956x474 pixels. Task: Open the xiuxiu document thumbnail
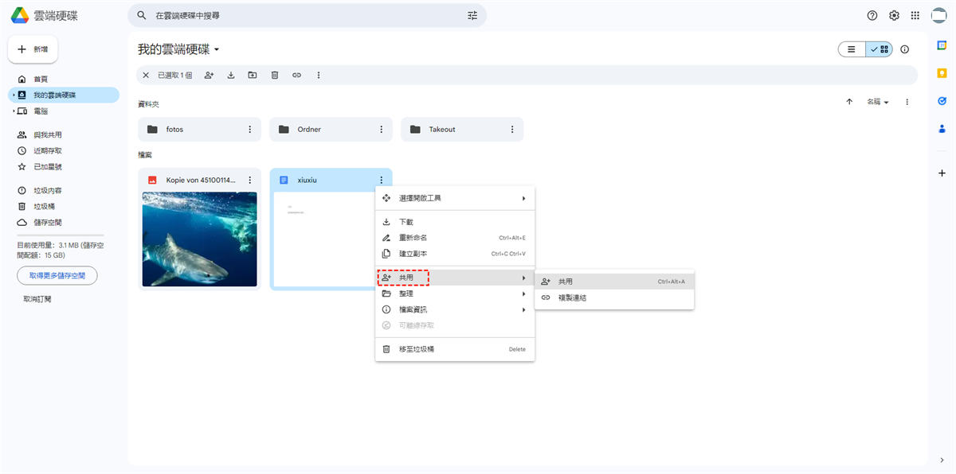(331, 239)
